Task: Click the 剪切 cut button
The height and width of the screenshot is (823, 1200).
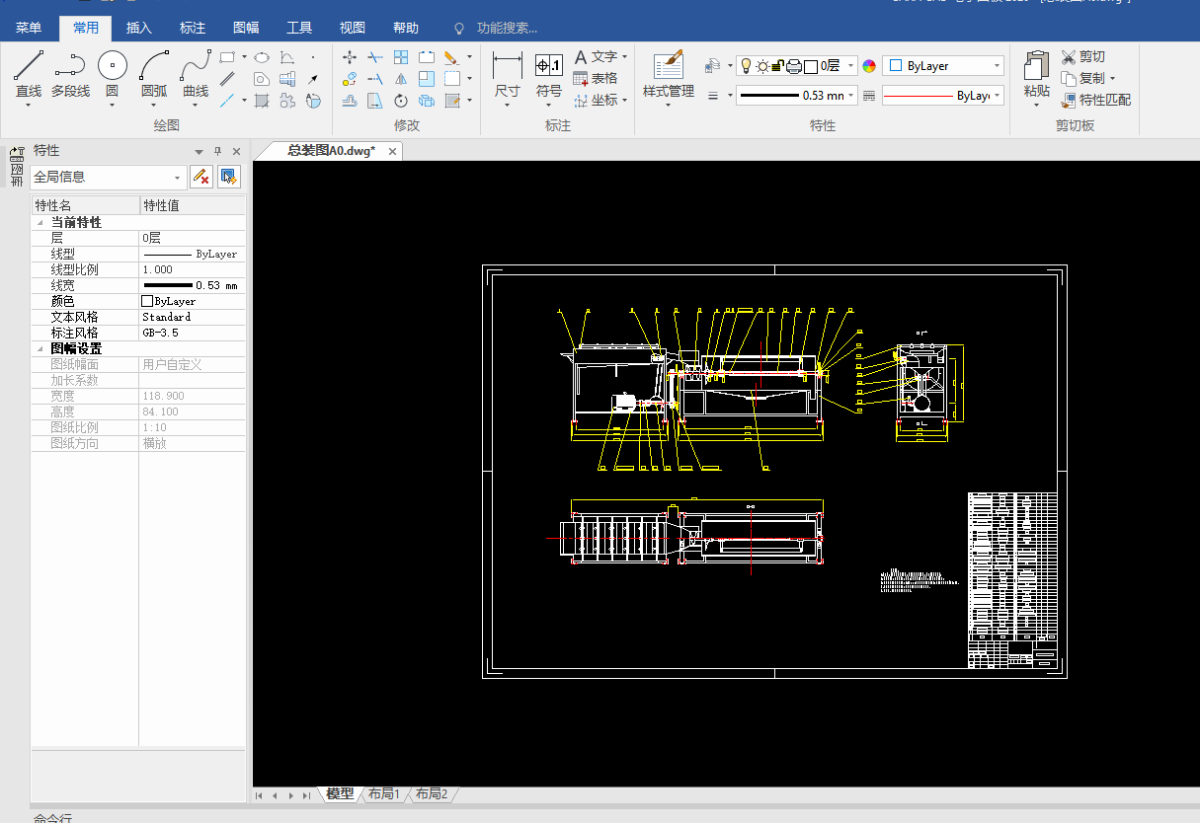Action: point(1083,56)
